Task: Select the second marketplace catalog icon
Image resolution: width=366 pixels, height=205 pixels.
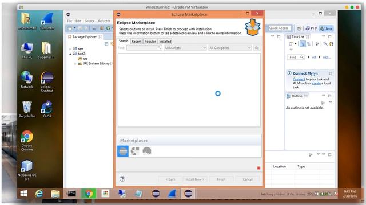Action: (x=135, y=151)
